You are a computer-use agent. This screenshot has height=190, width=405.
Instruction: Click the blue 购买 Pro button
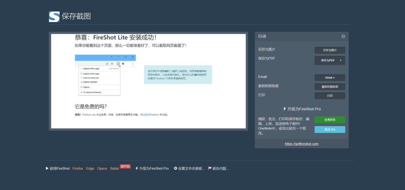pyautogui.click(x=330, y=129)
